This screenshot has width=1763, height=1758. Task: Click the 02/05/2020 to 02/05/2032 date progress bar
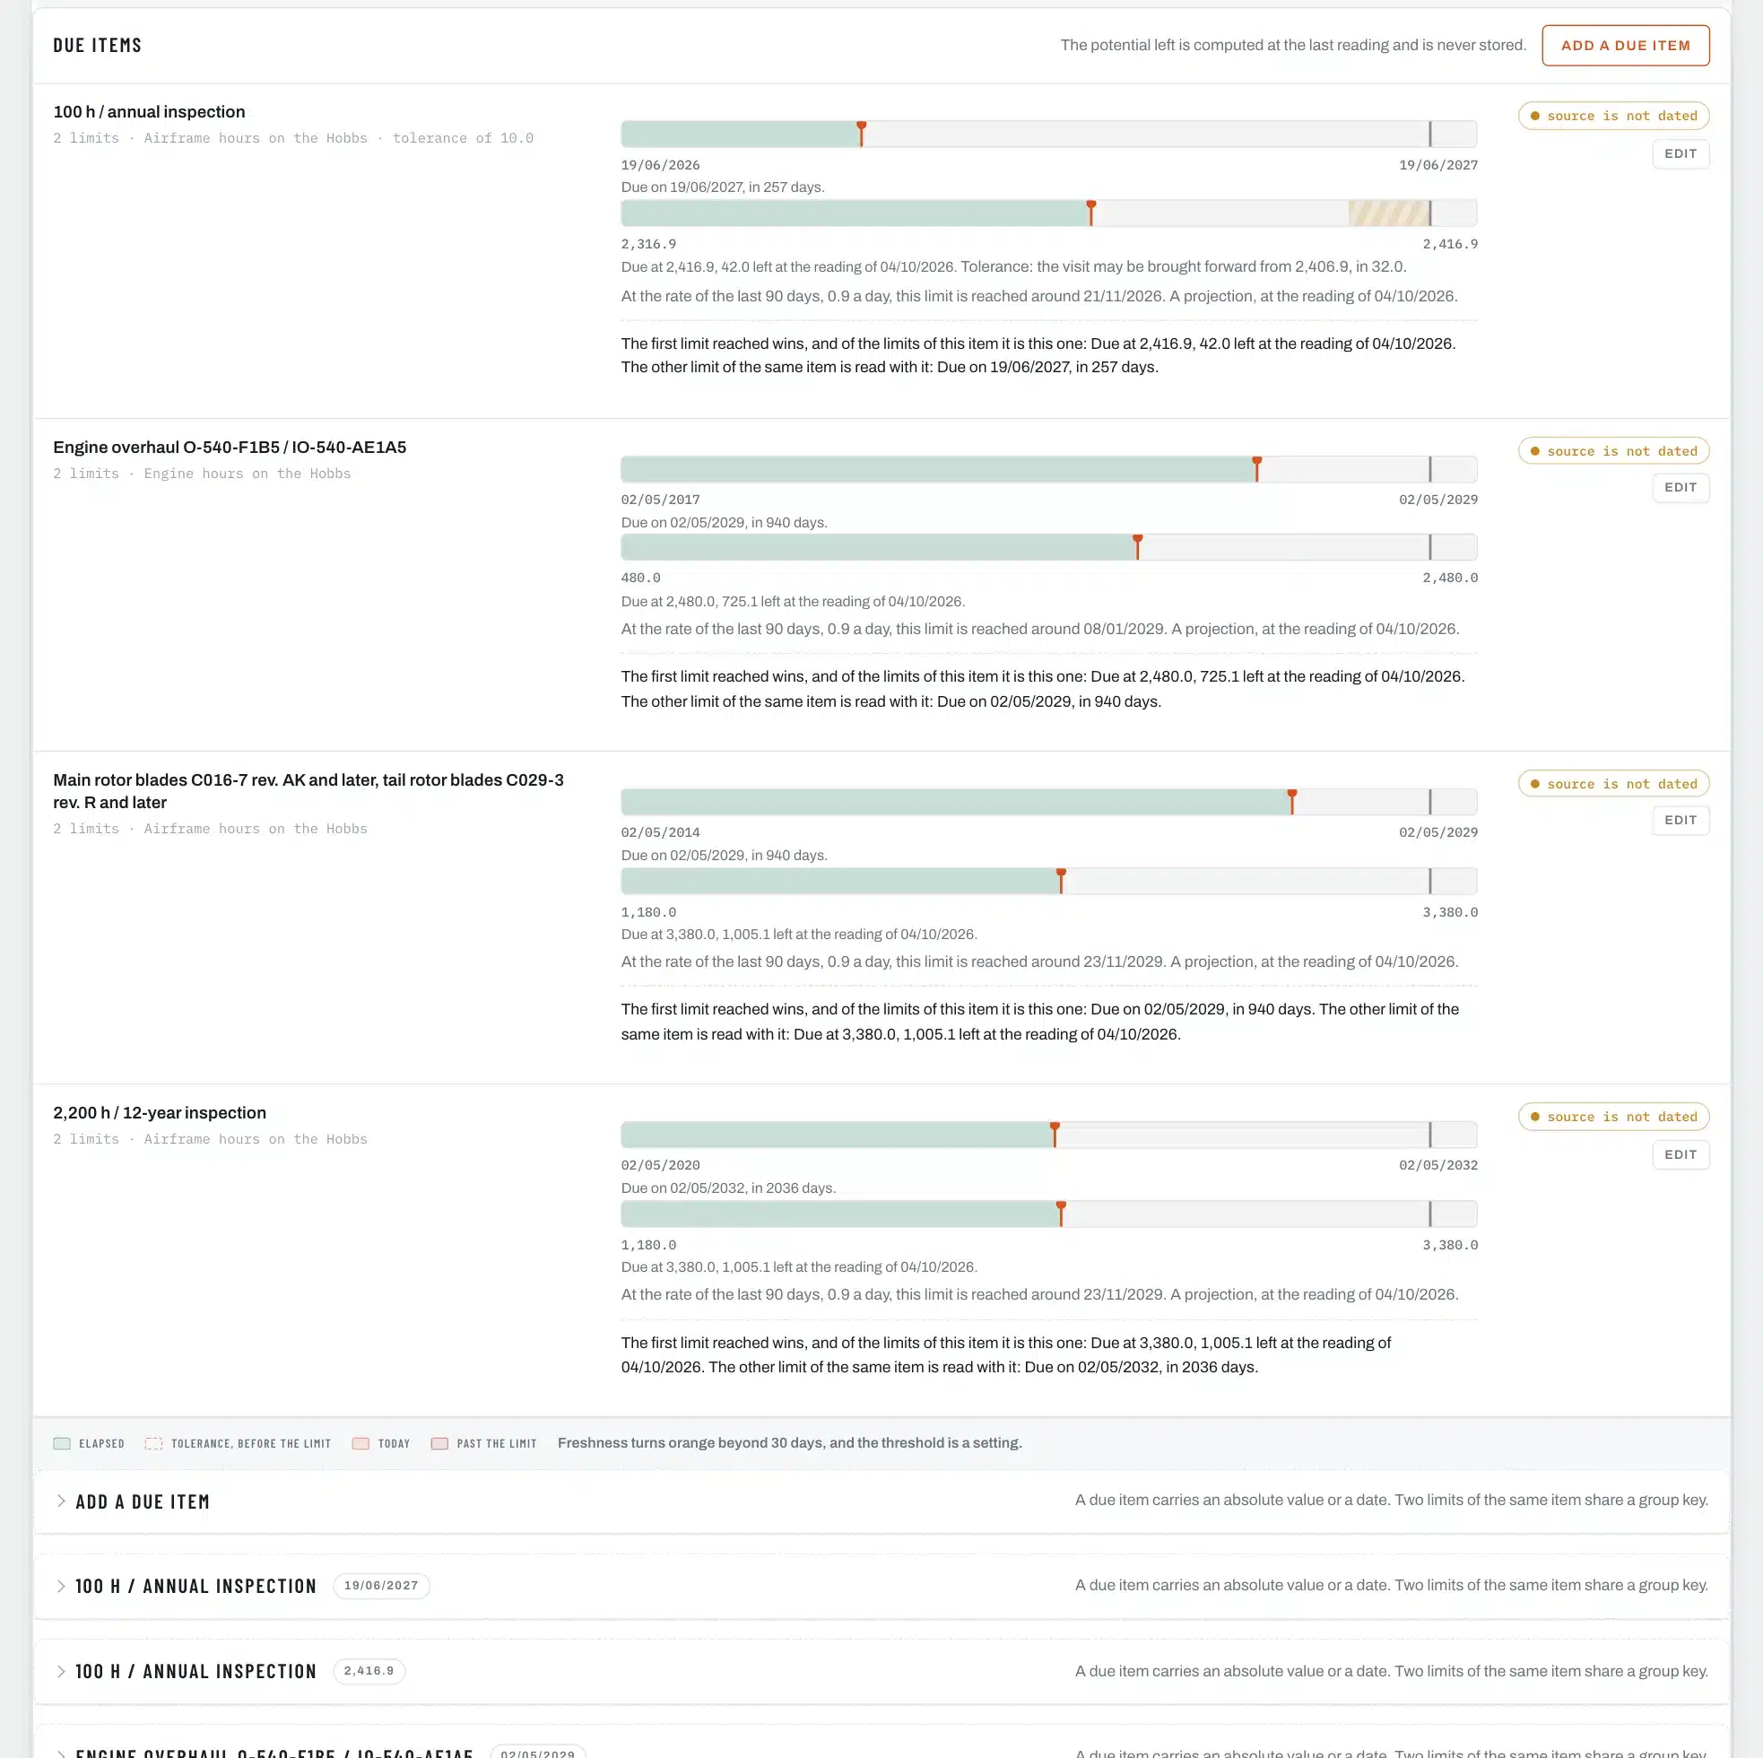[x=1048, y=1135]
